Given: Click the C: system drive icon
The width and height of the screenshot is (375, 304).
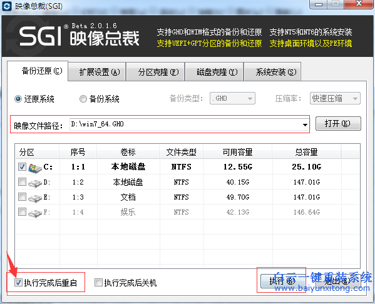Looking at the screenshot, I should coord(35,168).
